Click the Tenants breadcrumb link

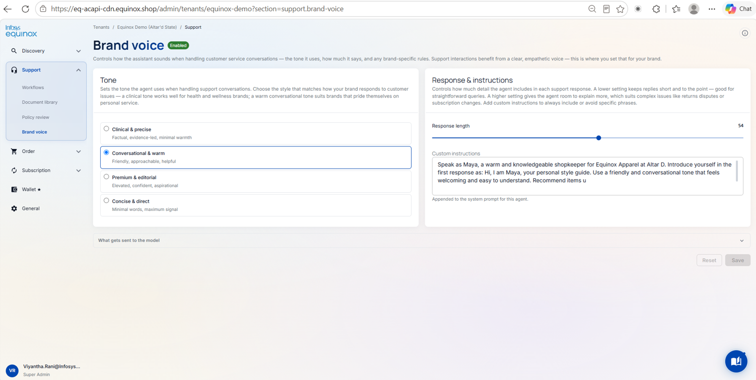click(101, 27)
